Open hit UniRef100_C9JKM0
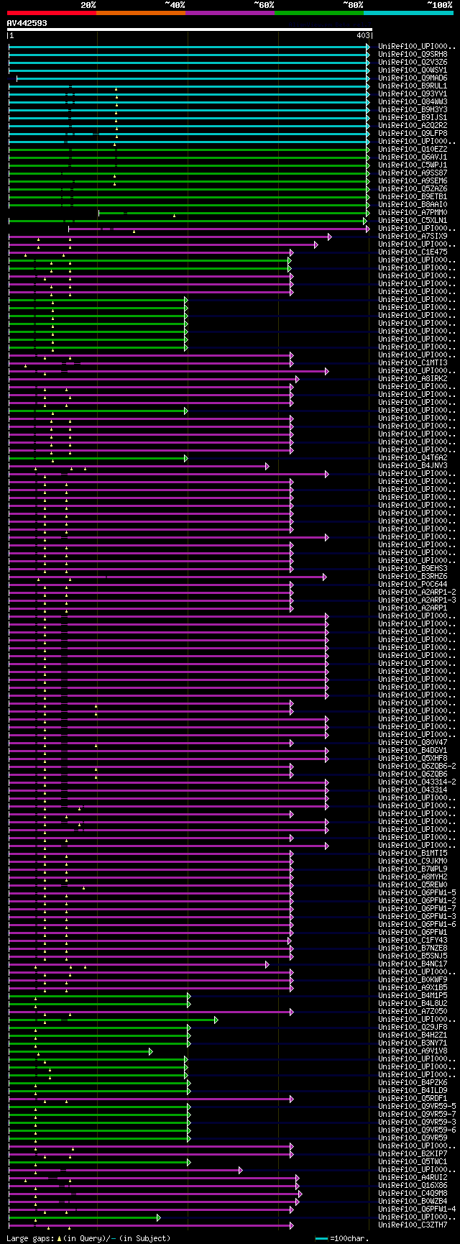Screen dimensions: 460x1244 (413, 861)
